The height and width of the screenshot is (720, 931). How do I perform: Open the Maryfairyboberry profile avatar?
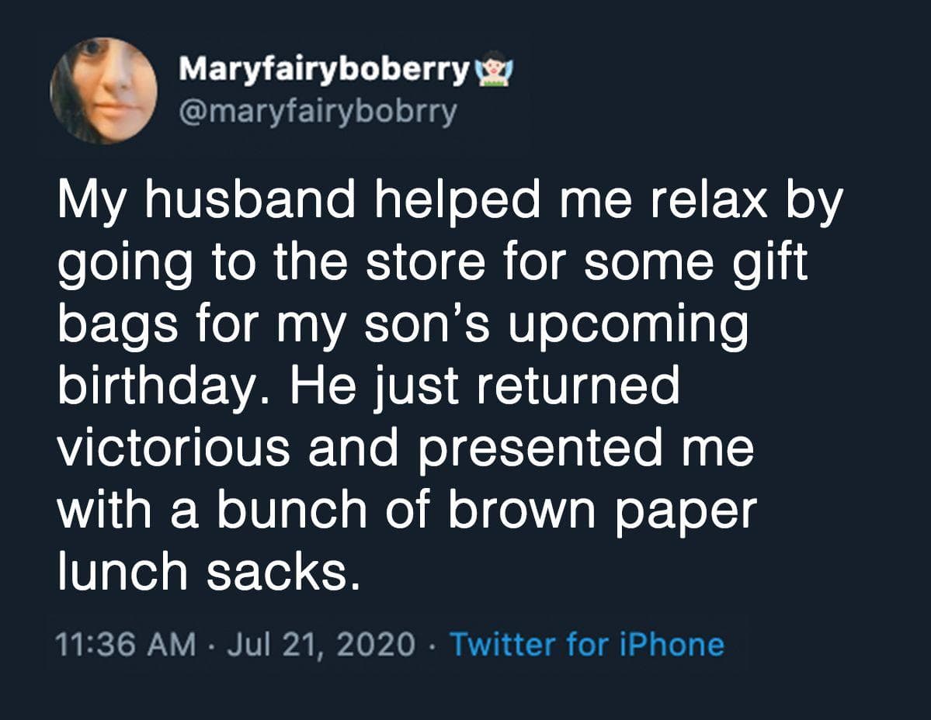coord(103,91)
